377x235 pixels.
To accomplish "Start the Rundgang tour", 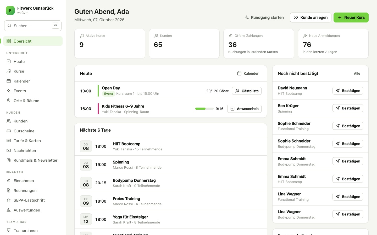I will (x=264, y=17).
